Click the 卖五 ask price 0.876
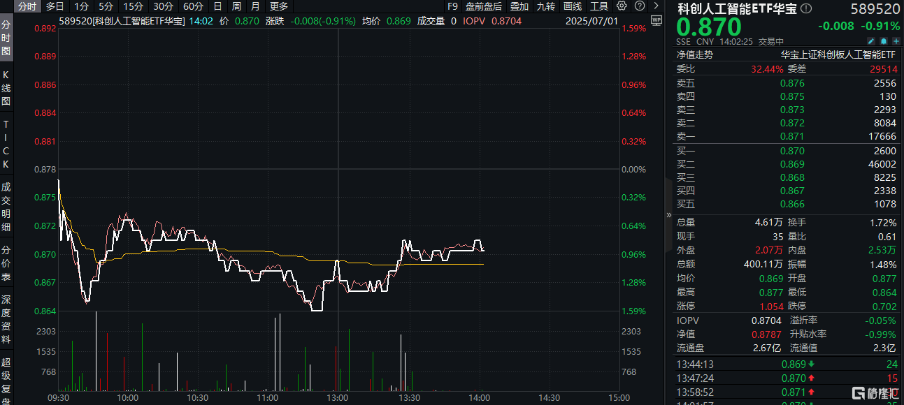The height and width of the screenshot is (405, 904). coord(792,83)
